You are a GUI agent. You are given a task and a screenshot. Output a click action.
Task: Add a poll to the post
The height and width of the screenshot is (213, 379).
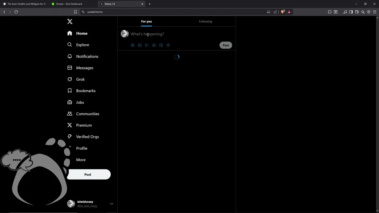pos(147,45)
